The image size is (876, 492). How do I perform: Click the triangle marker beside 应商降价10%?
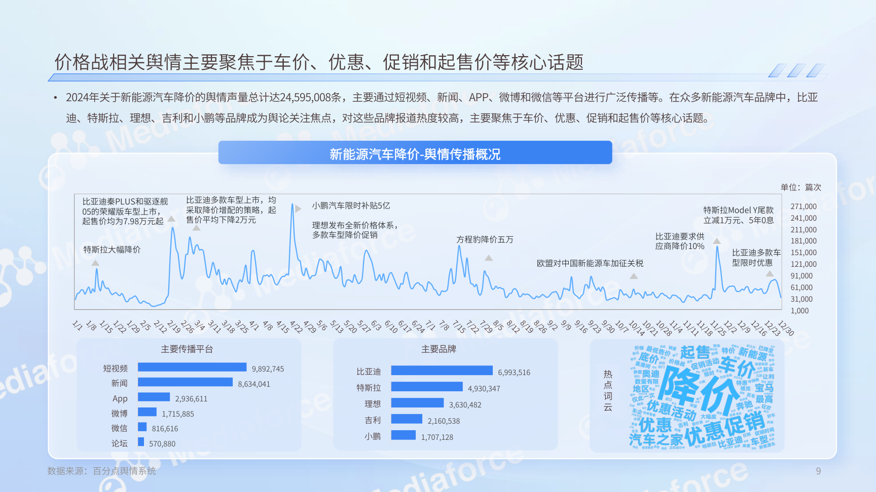717,241
